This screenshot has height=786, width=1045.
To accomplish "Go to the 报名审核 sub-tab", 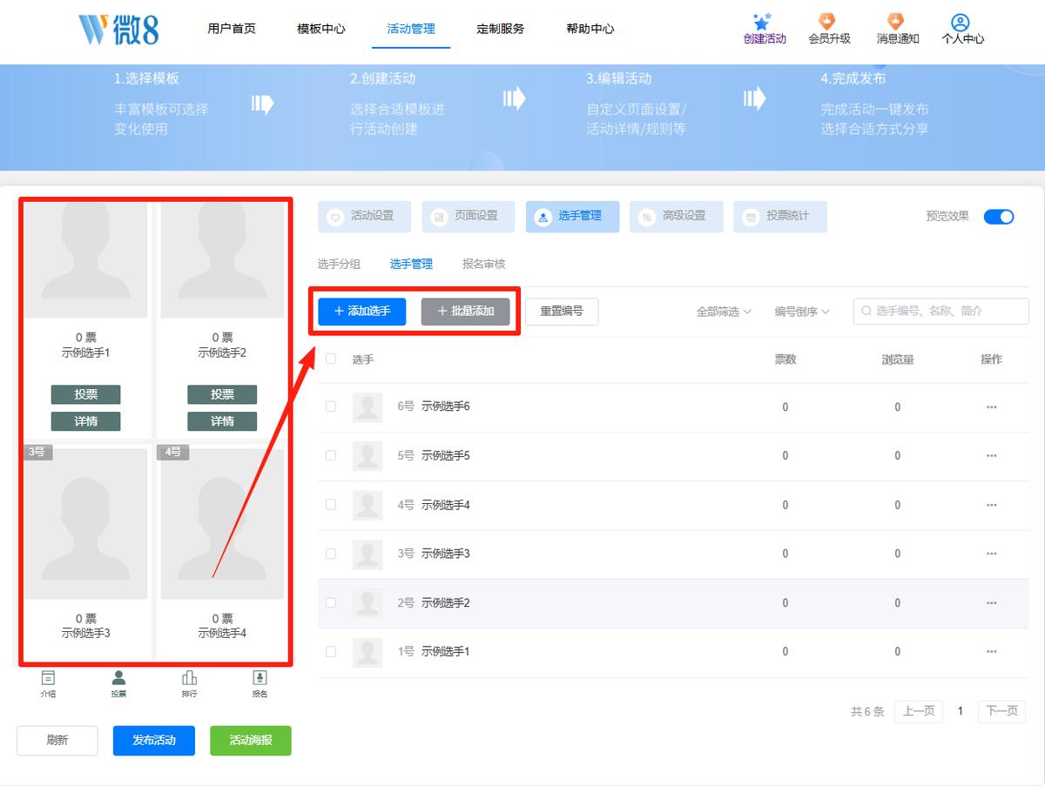I will pyautogui.click(x=483, y=264).
